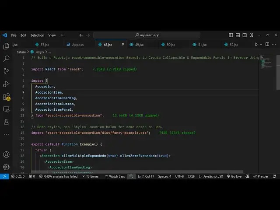Open the Source Control view
The height and width of the screenshot is (210, 280).
coord(6,71)
